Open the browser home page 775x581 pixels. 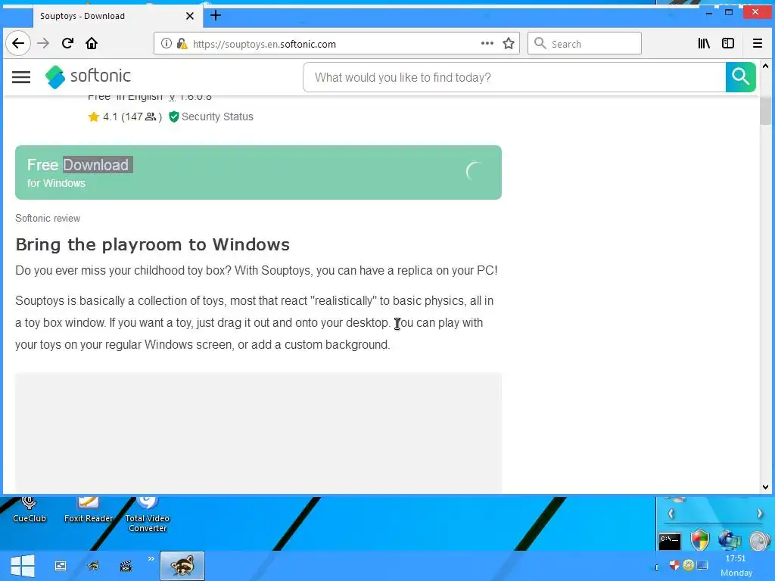[92, 43]
